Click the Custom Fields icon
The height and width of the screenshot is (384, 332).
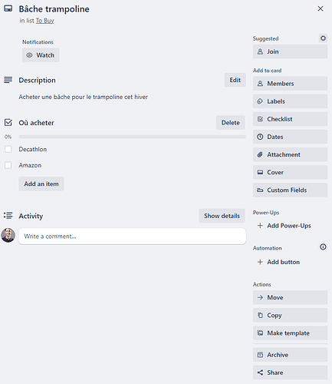(260, 190)
